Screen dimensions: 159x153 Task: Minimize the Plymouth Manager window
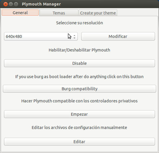(x=11, y=4)
